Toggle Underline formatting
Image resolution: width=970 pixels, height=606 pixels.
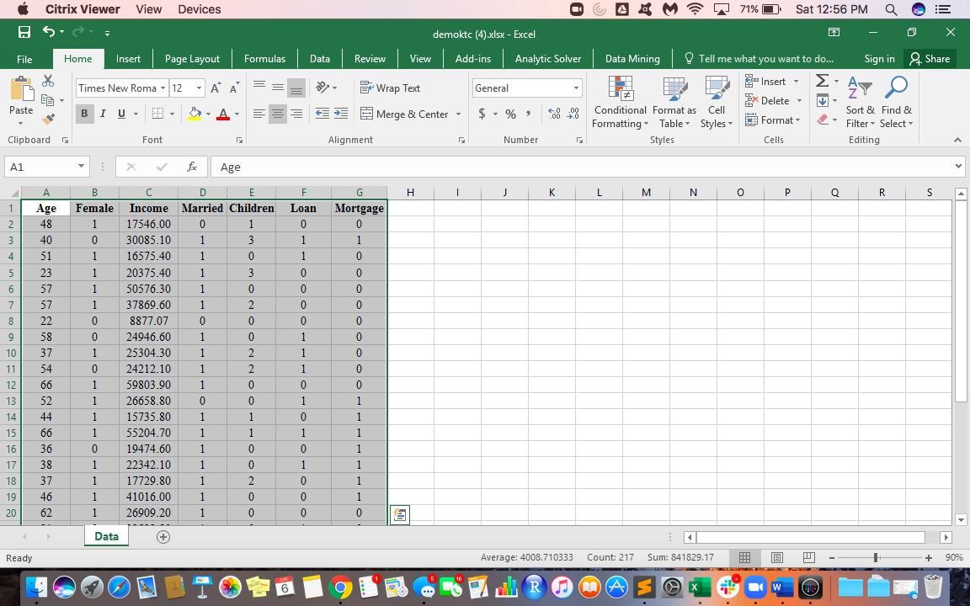(121, 114)
